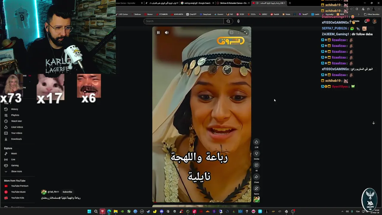Image resolution: width=382 pixels, height=215 pixels.
Task: Open the Windows Start menu
Action: pos(89,211)
